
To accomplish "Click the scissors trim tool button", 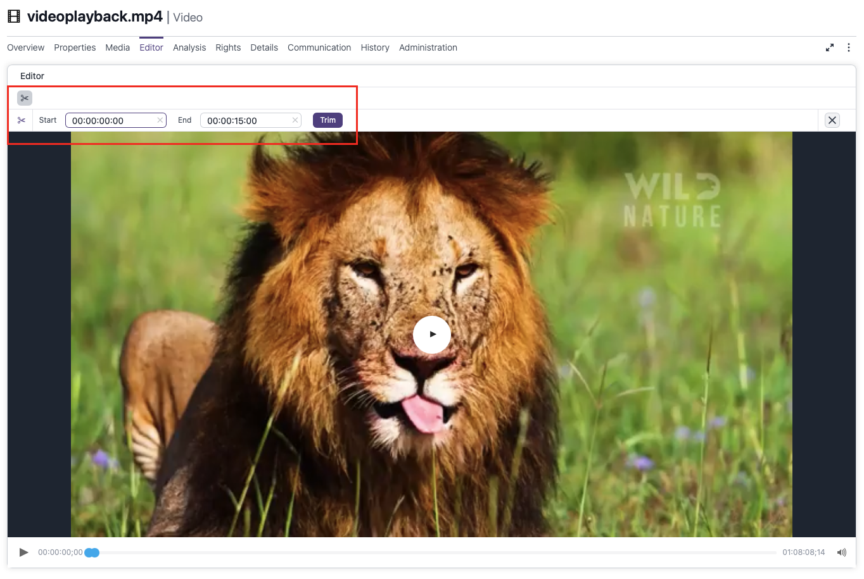I will pos(25,98).
